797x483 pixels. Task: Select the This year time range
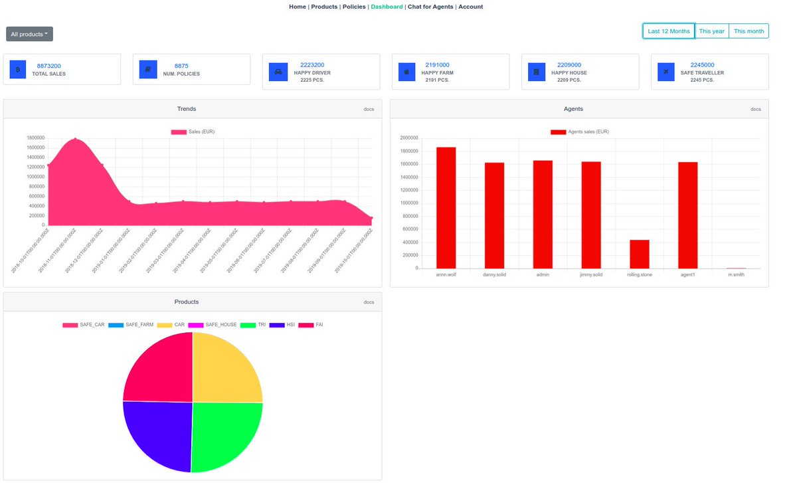point(711,31)
